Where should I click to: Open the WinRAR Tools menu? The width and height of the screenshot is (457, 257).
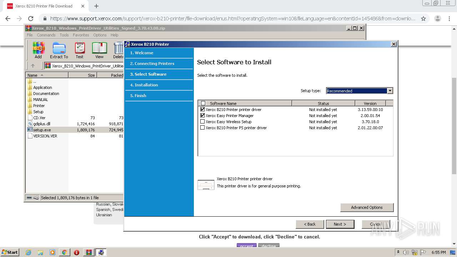pyautogui.click(x=64, y=35)
